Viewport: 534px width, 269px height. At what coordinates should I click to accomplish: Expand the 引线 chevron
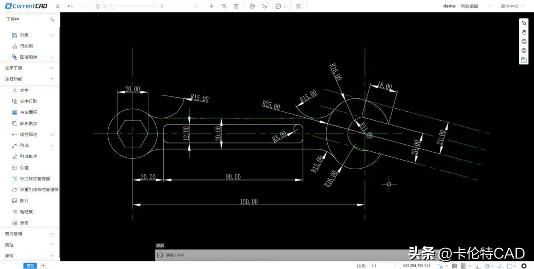[x=52, y=145]
